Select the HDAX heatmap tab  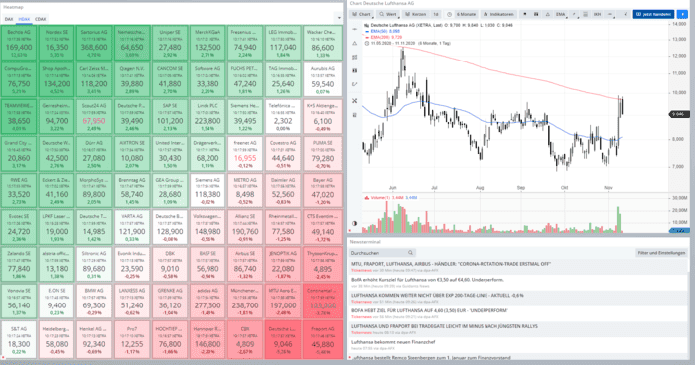(24, 19)
